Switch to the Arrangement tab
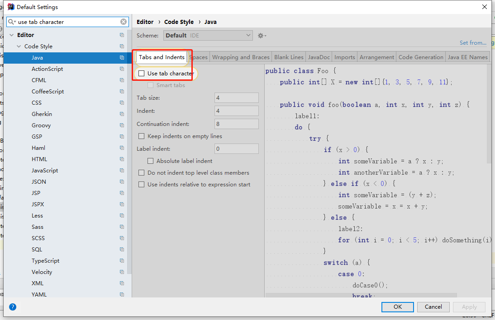495x320 pixels. tap(376, 57)
